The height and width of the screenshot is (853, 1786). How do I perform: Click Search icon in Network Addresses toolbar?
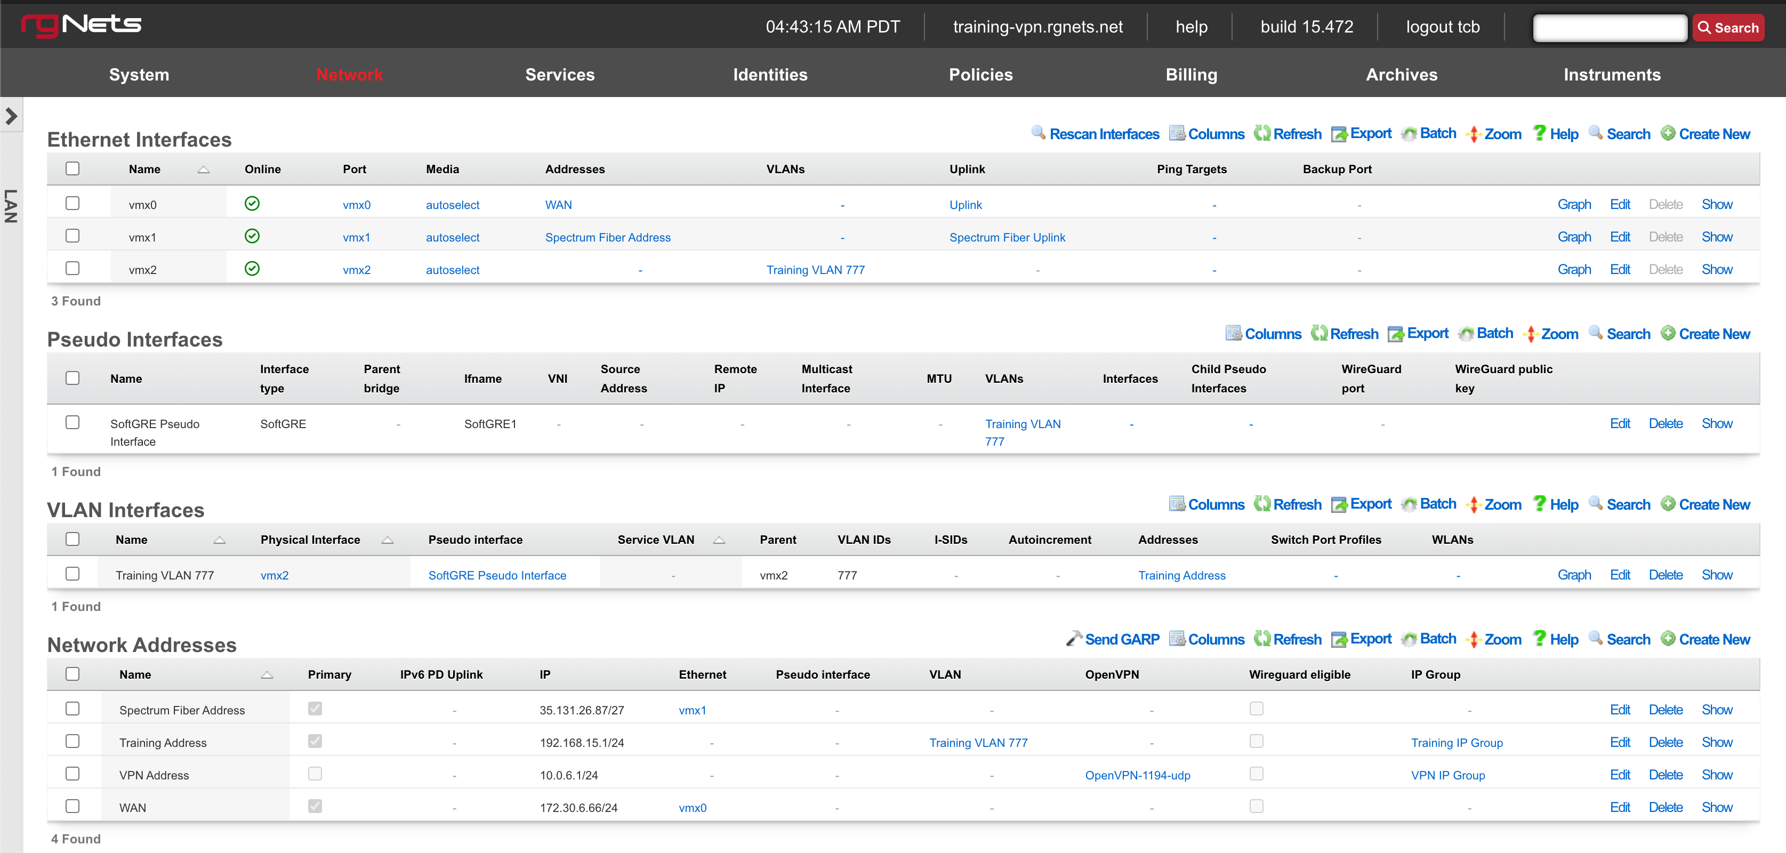click(x=1595, y=638)
